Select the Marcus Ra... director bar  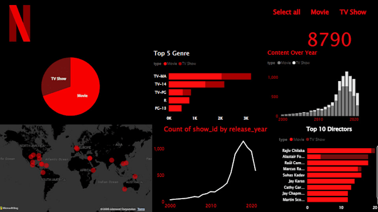coord(334,169)
